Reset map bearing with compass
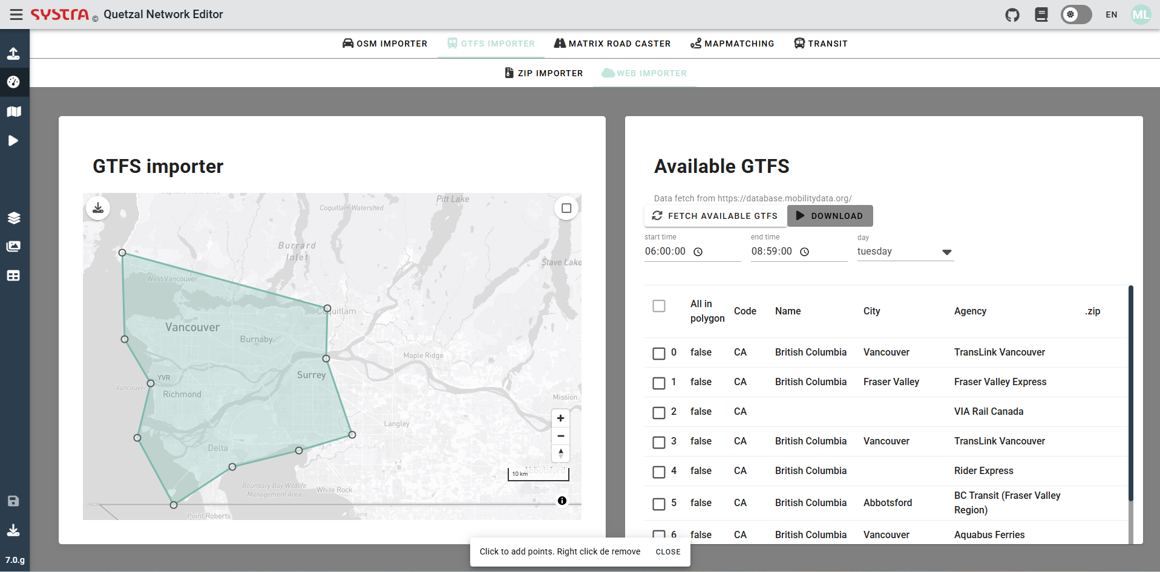Image resolution: width=1160 pixels, height=572 pixels. [x=561, y=453]
